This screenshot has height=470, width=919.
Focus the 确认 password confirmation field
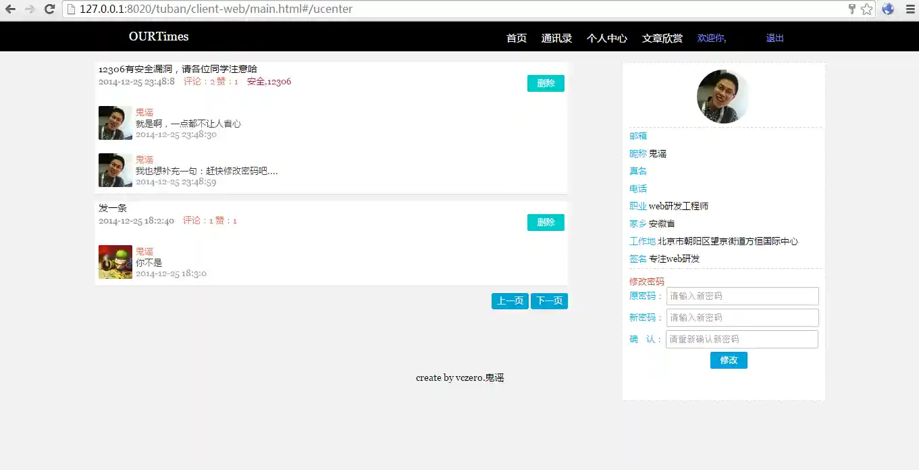(x=741, y=340)
